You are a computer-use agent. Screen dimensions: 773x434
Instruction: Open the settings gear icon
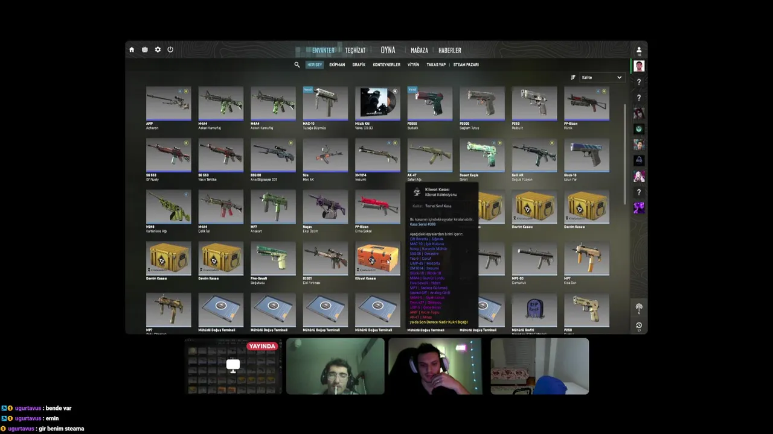click(x=158, y=50)
